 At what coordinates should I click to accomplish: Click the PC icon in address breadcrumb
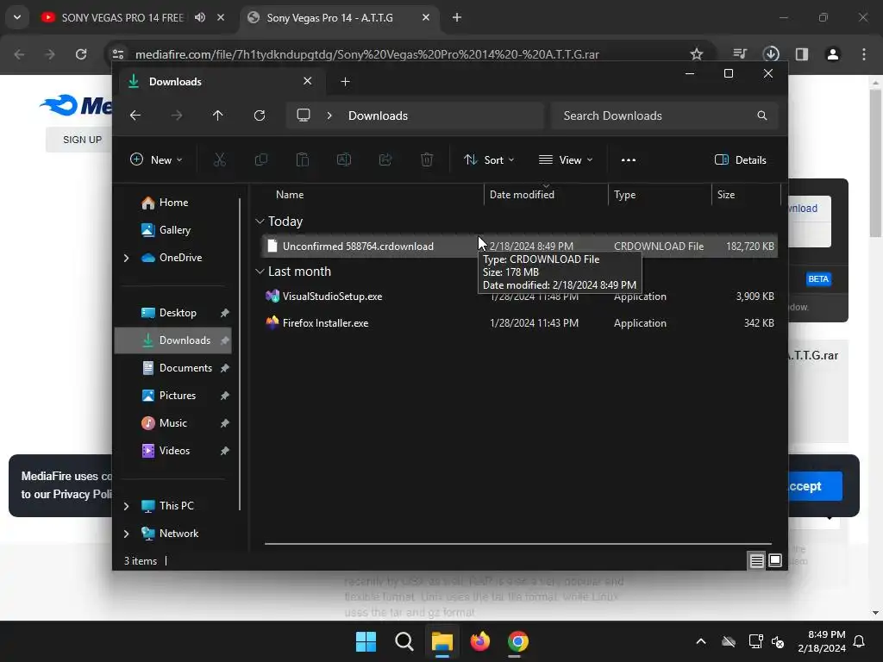pyautogui.click(x=304, y=116)
